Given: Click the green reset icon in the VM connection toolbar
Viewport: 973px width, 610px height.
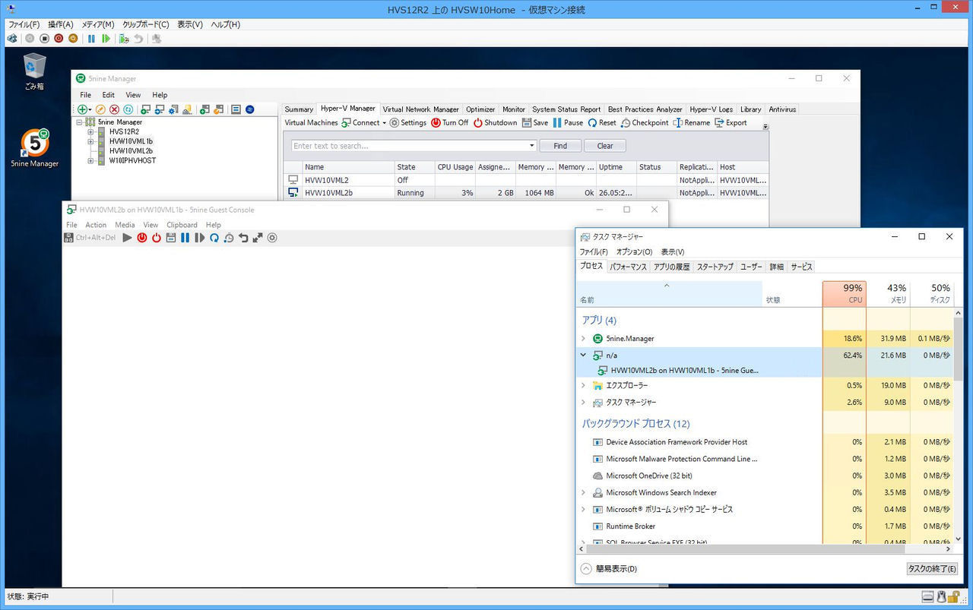Looking at the screenshot, I should 106,38.
